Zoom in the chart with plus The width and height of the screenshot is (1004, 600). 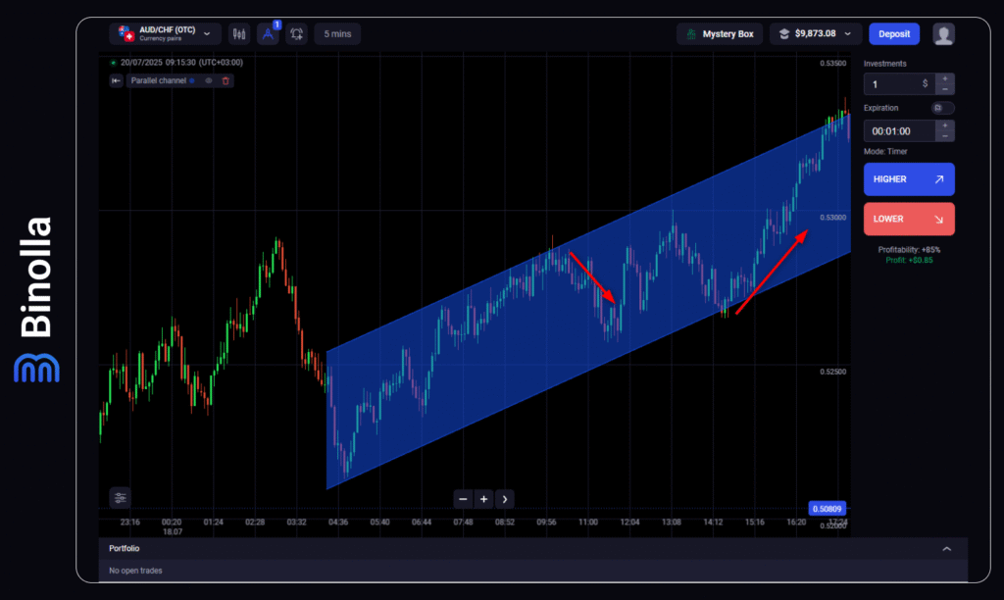(x=483, y=499)
